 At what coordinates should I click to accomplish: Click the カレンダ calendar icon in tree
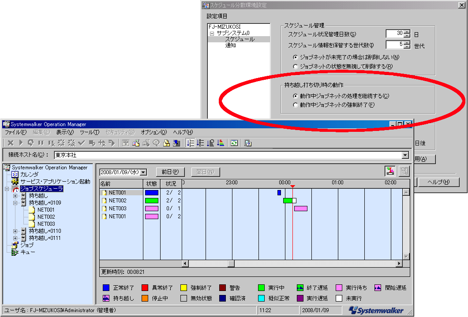click(15, 175)
